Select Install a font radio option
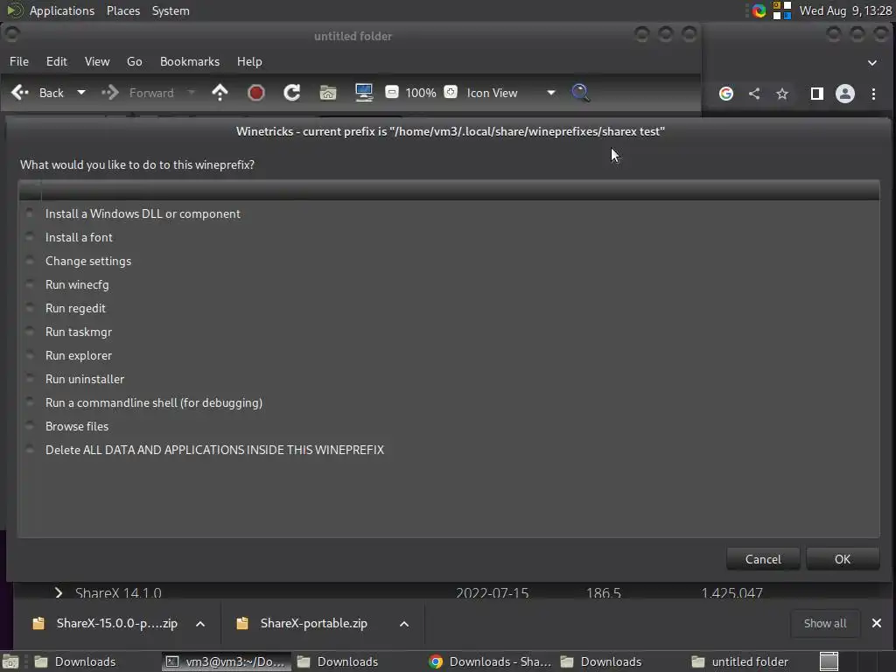 (30, 236)
